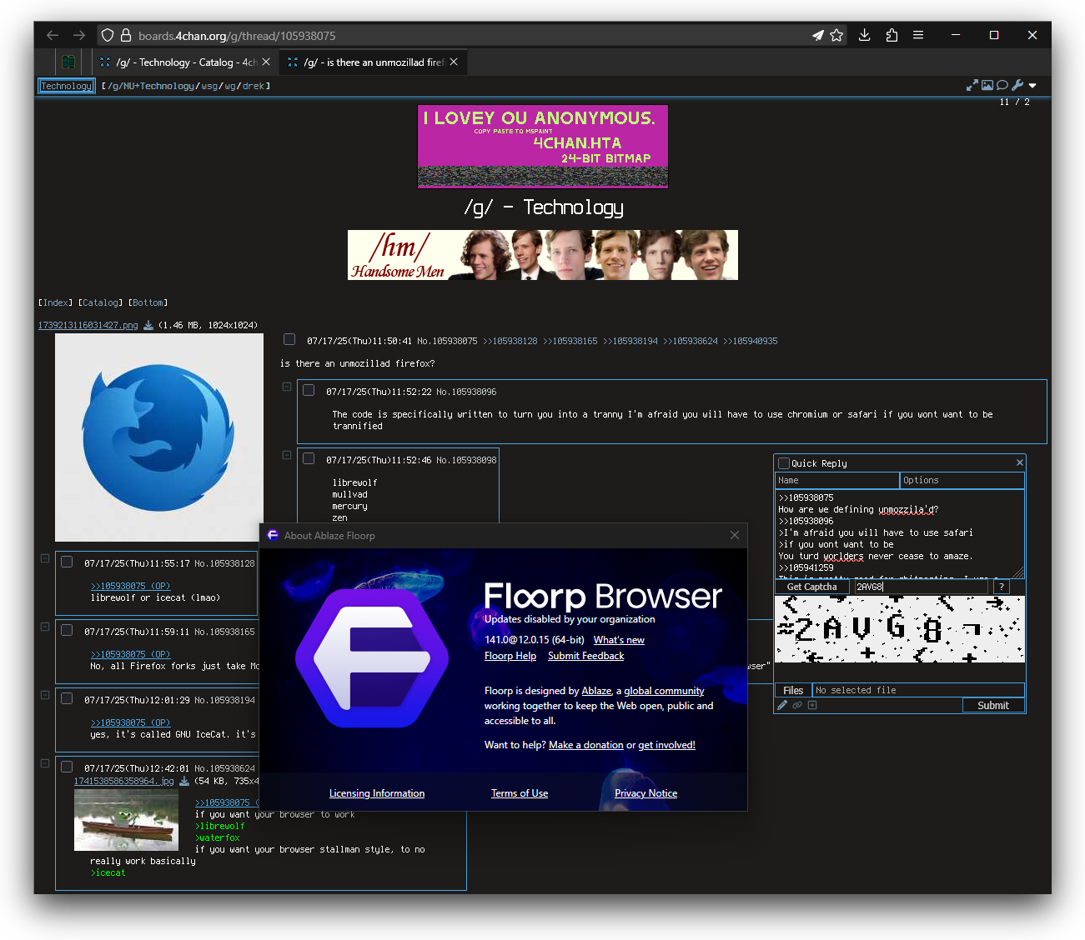This screenshot has height=940, width=1085.
Task: Open Licensing Information link
Action: [377, 793]
